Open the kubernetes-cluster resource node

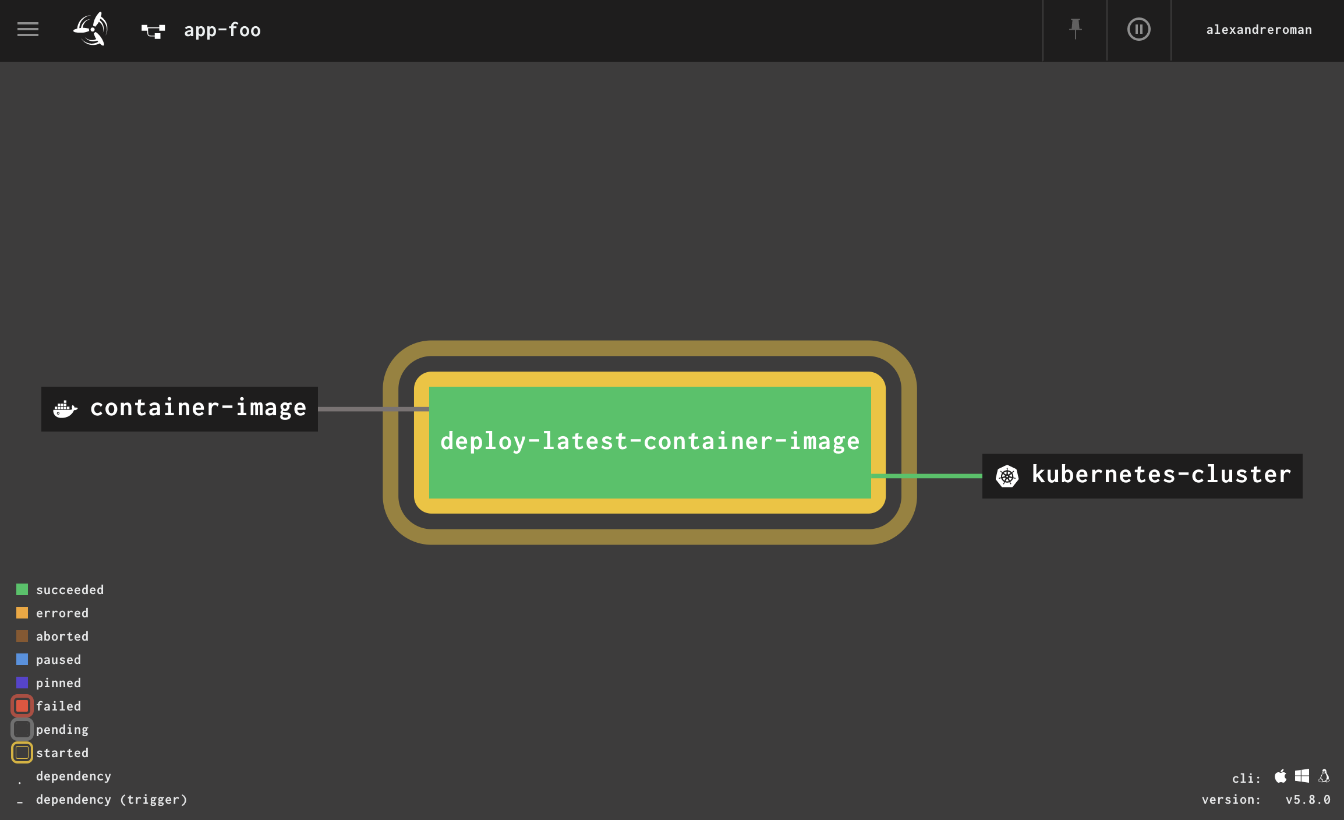(1161, 475)
